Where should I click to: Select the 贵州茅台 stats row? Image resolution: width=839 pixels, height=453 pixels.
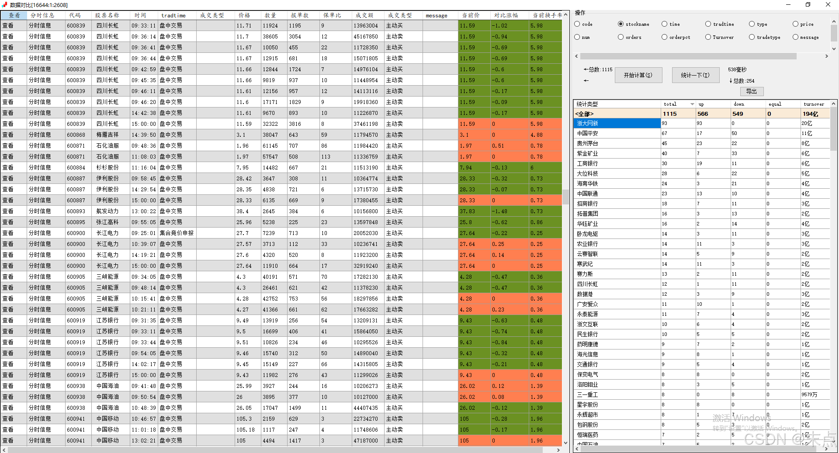click(x=702, y=143)
